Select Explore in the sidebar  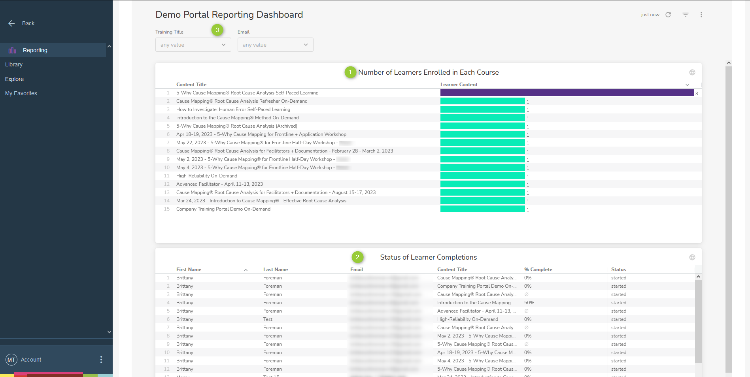14,79
